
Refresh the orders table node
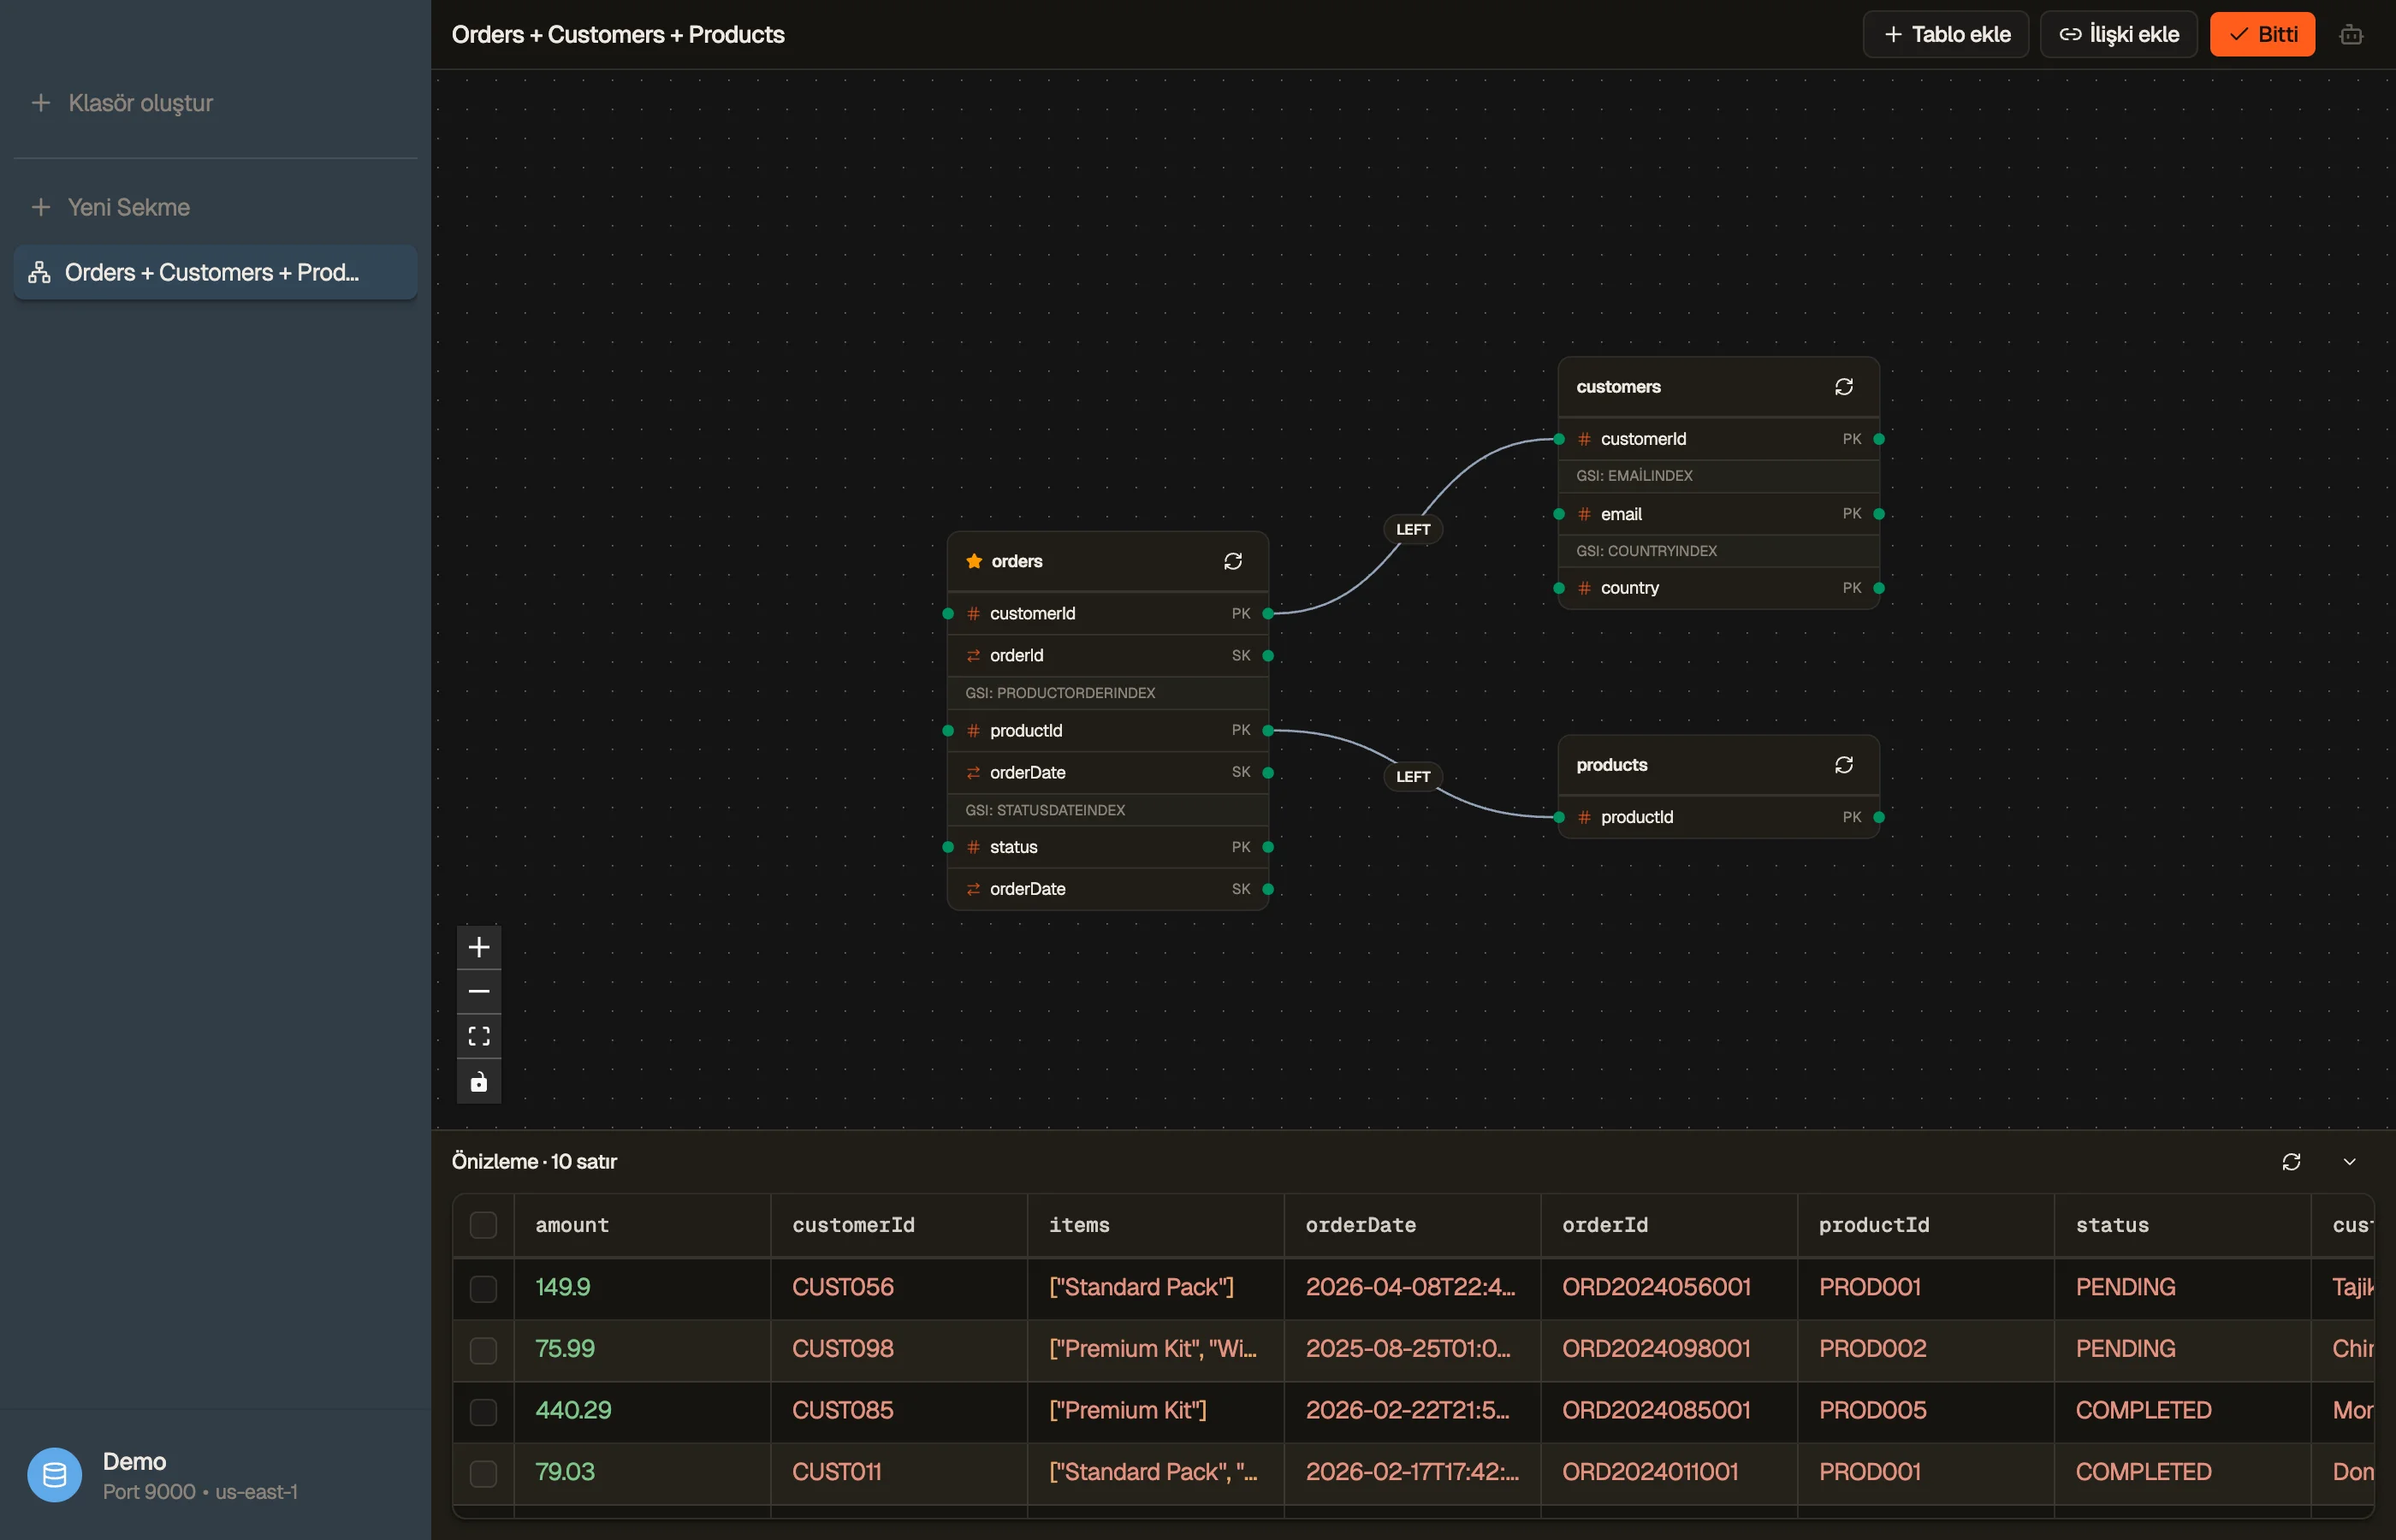(1233, 561)
